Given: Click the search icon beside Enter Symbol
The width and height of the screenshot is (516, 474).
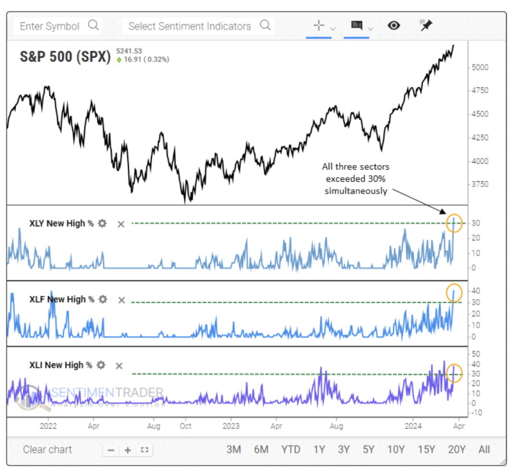Looking at the screenshot, I should pyautogui.click(x=94, y=26).
